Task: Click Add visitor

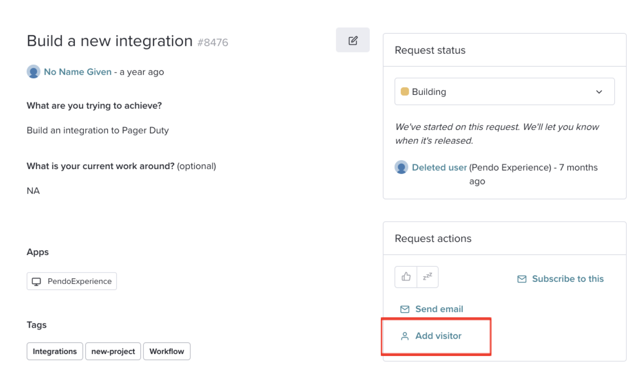Action: tap(431, 336)
